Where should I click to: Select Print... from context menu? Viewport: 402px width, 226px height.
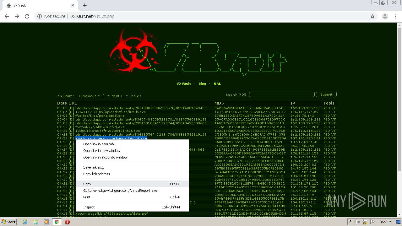coord(132,197)
